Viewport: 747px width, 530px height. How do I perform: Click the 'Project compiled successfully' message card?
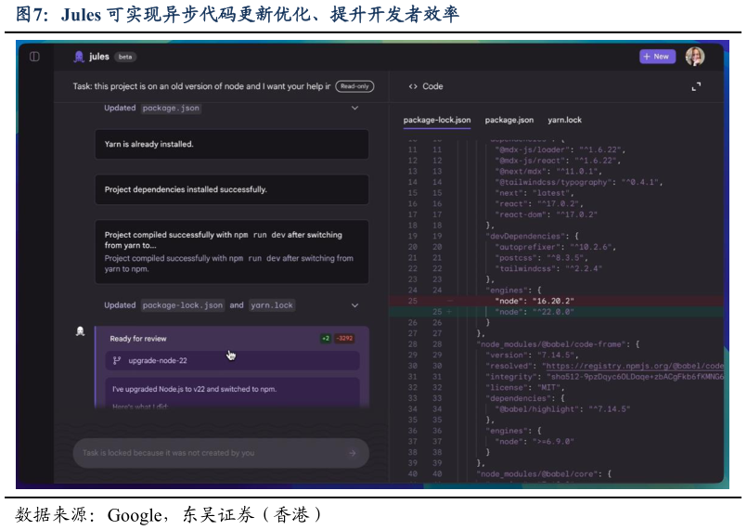(232, 252)
